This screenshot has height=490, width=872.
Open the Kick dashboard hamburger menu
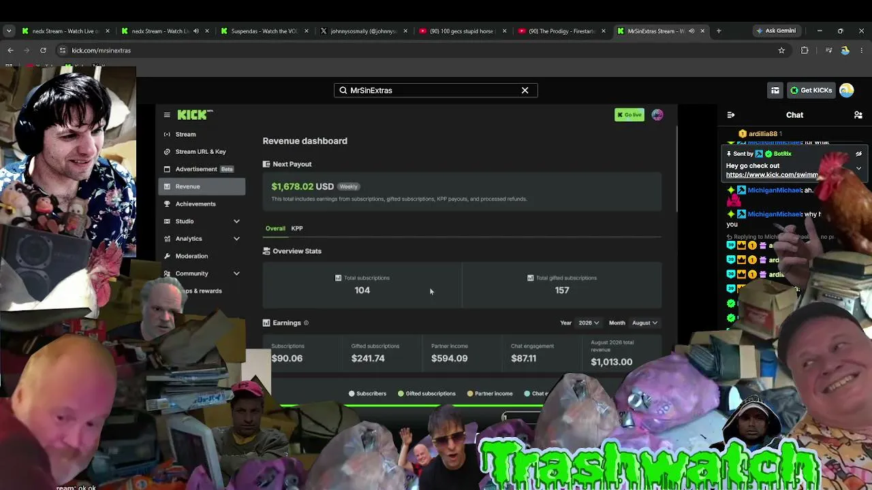(167, 115)
